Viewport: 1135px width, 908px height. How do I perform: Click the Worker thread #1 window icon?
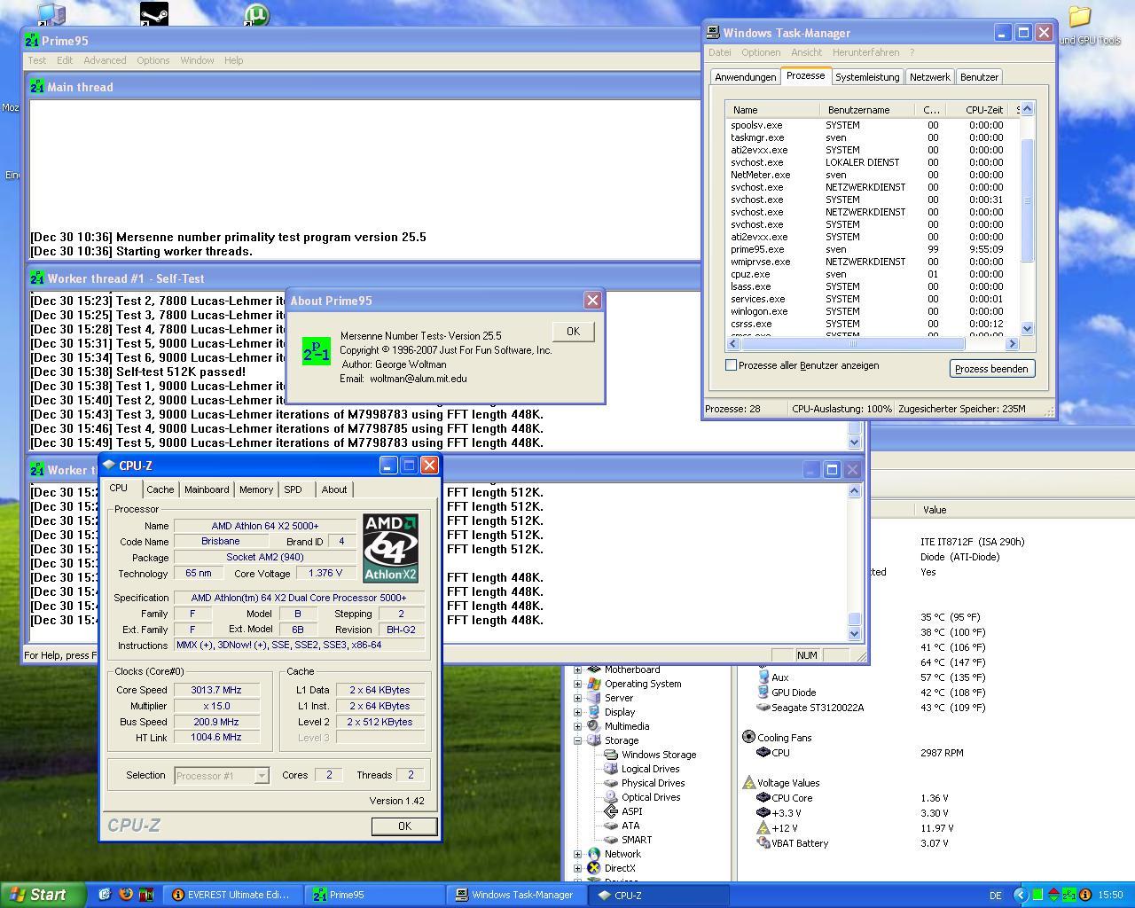click(37, 278)
